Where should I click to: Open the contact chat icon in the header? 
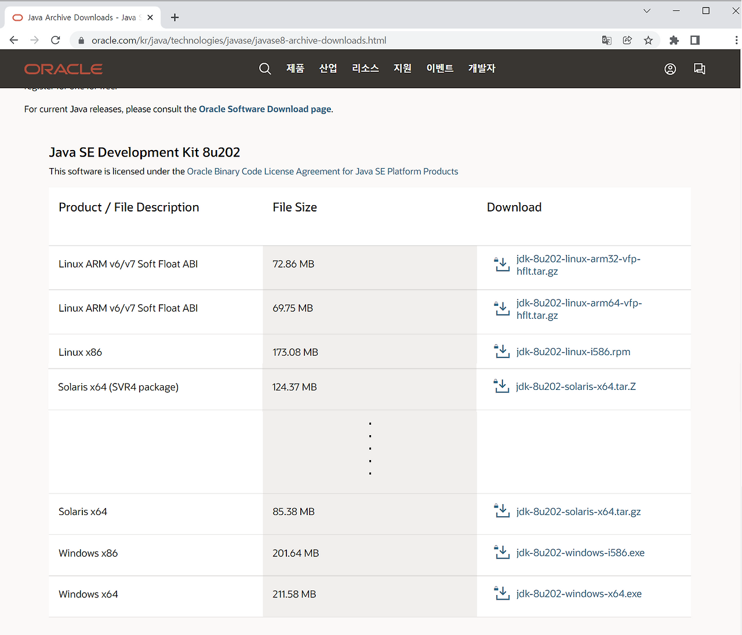699,68
